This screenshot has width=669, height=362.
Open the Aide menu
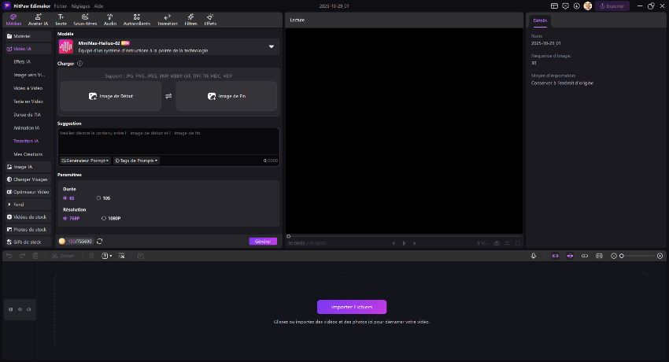98,6
